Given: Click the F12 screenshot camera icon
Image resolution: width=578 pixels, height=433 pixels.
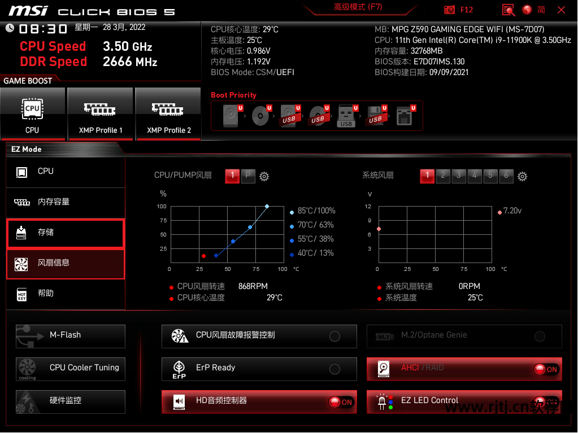Looking at the screenshot, I should (x=450, y=10).
